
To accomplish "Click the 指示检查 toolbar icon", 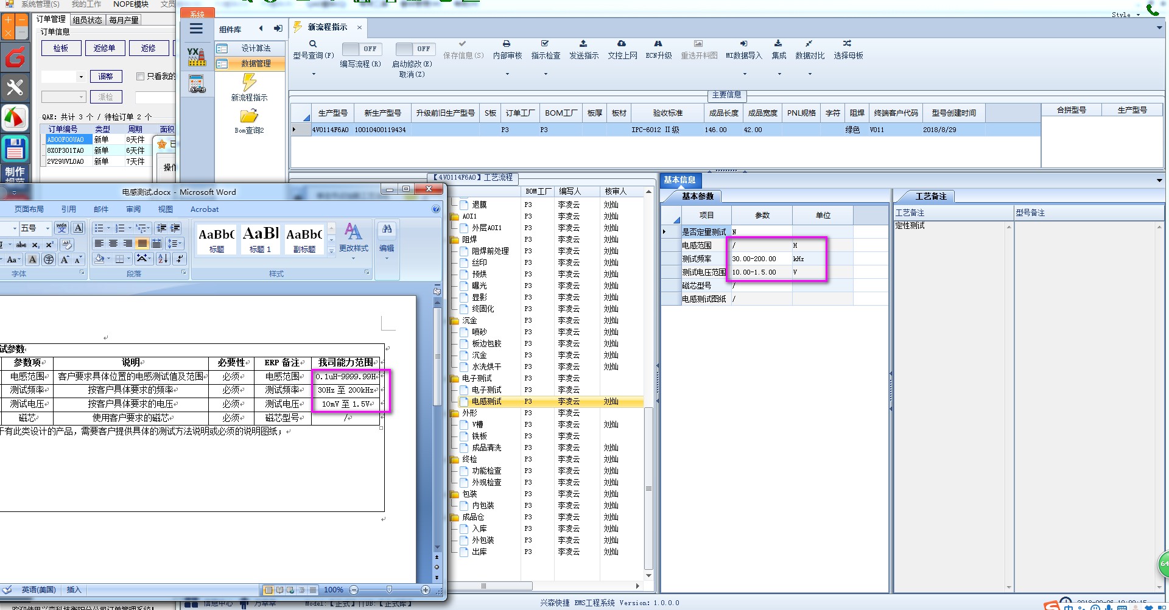I will (x=545, y=44).
